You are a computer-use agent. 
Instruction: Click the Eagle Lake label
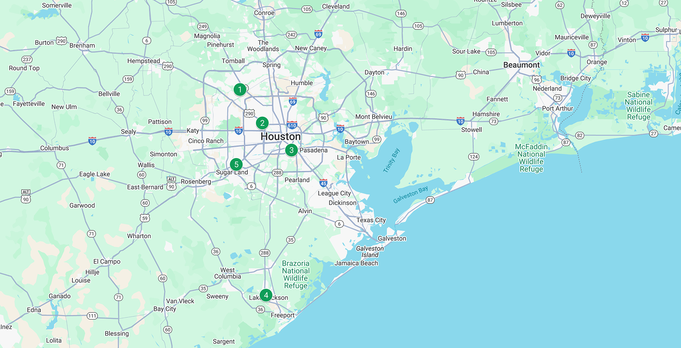click(x=94, y=174)
